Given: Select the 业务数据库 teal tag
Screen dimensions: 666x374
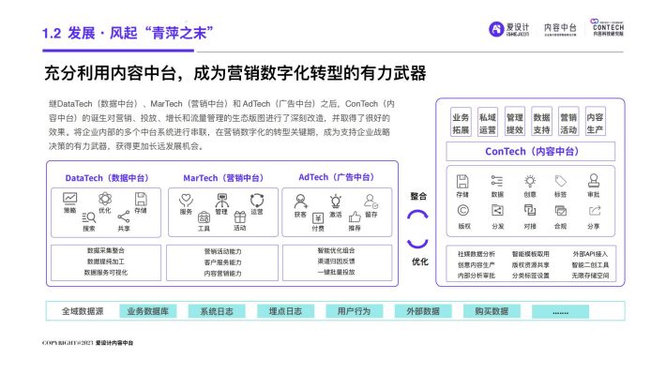Looking at the screenshot, I should 148,311.
